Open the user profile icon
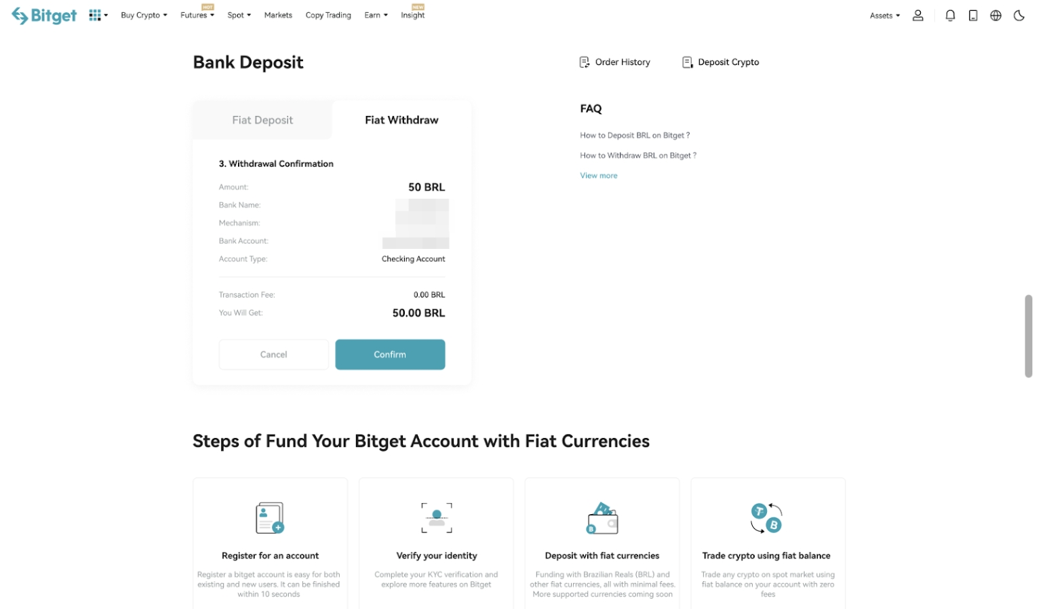Image resolution: width=1047 pixels, height=609 pixels. pyautogui.click(x=917, y=15)
